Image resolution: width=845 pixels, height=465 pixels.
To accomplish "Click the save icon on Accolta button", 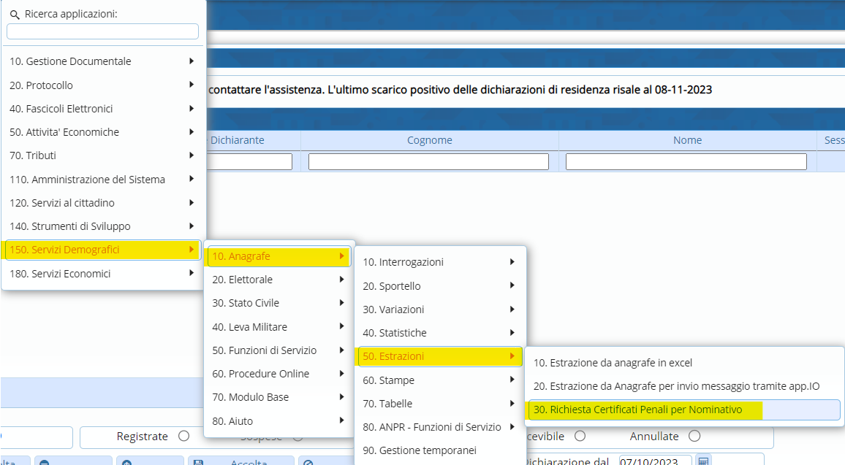I will pos(197,462).
